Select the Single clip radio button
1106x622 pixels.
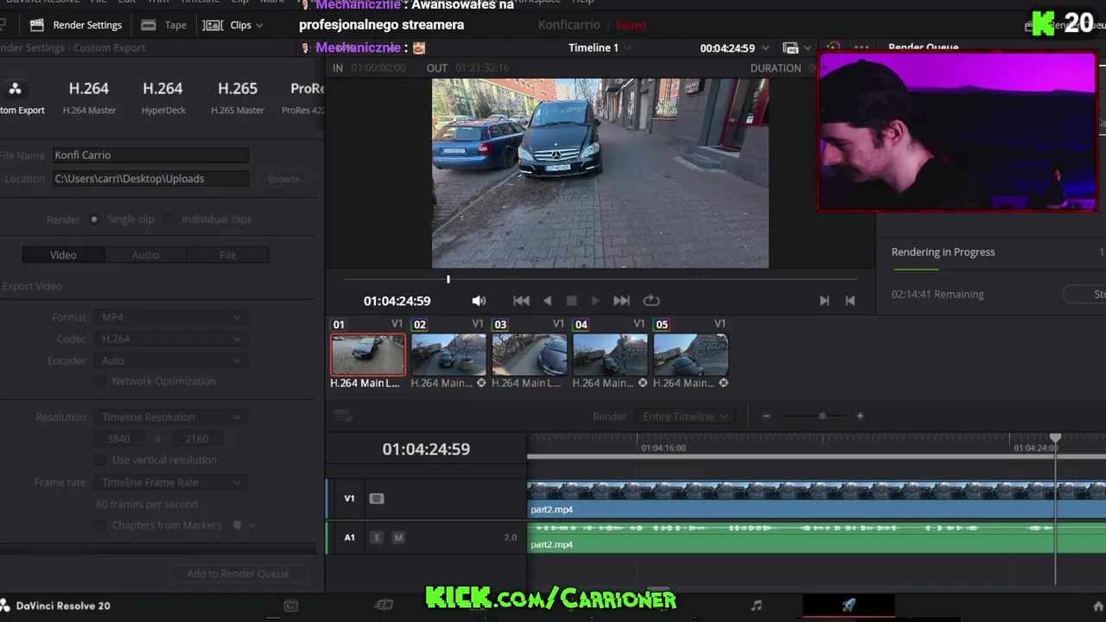click(94, 219)
